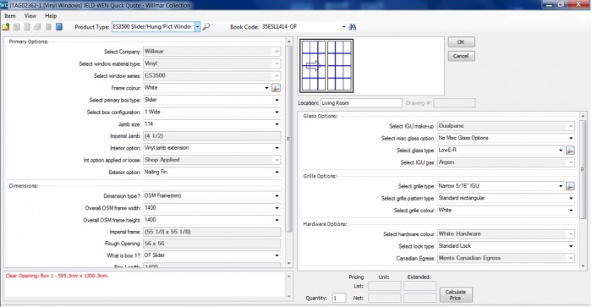Click the window drawing preview thumbnail
The width and height of the screenshot is (592, 307).
click(x=326, y=66)
